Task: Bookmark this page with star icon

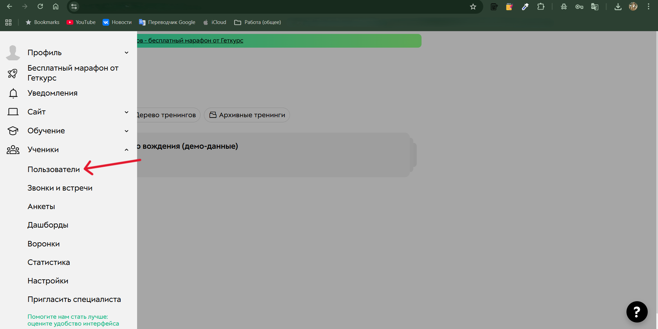Action: pos(473,7)
